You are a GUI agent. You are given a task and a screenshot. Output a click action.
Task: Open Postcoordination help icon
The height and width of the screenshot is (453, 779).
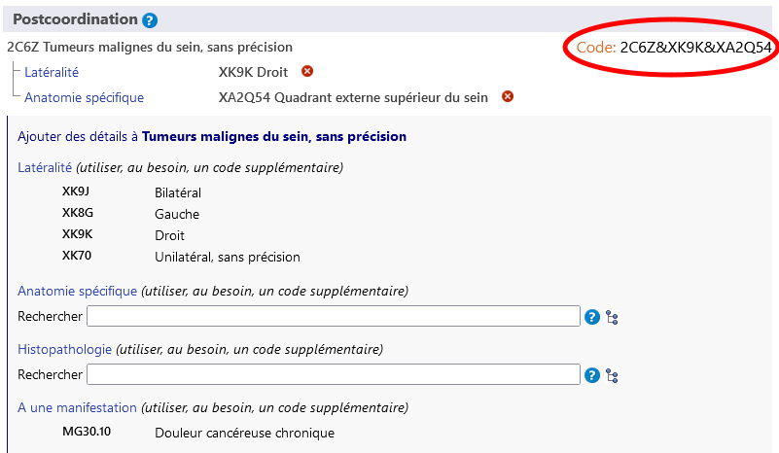pyautogui.click(x=150, y=20)
